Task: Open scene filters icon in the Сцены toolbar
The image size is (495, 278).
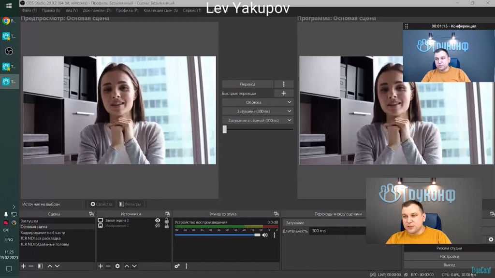Action: pyautogui.click(x=40, y=266)
